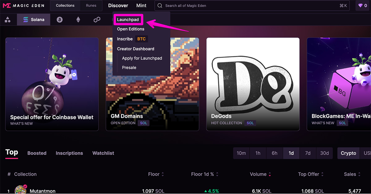This screenshot has width=371, height=194.
Task: Sort by Floor column arrows
Action: [163, 175]
